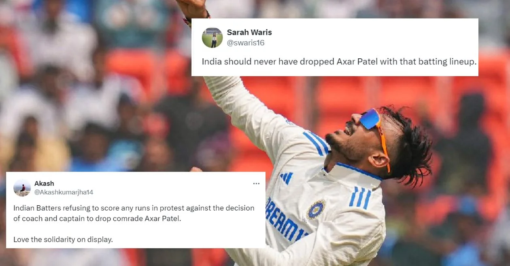The width and height of the screenshot is (510, 266).
Task: Click the Sarah Waris display name
Action: pos(249,32)
